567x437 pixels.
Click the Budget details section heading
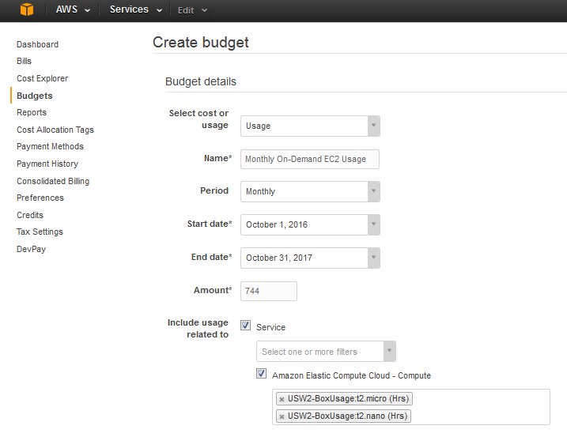(201, 81)
